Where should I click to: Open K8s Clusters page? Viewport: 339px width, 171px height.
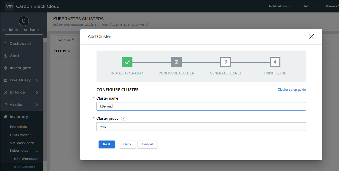(25, 167)
